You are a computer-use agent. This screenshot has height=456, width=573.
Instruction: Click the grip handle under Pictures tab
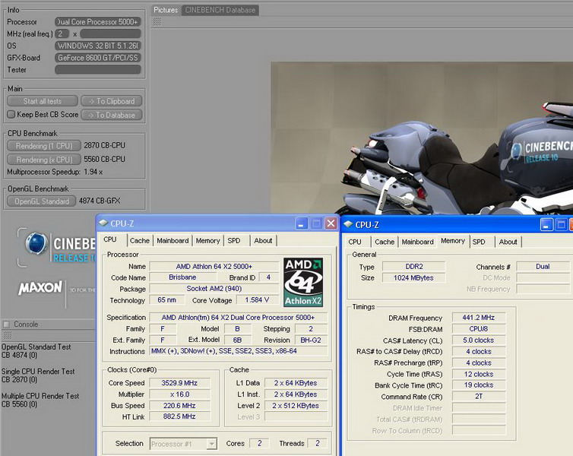tap(157, 22)
